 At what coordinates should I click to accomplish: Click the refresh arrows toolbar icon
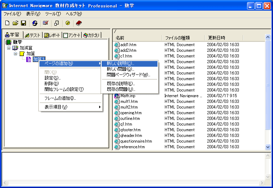coord(34,23)
